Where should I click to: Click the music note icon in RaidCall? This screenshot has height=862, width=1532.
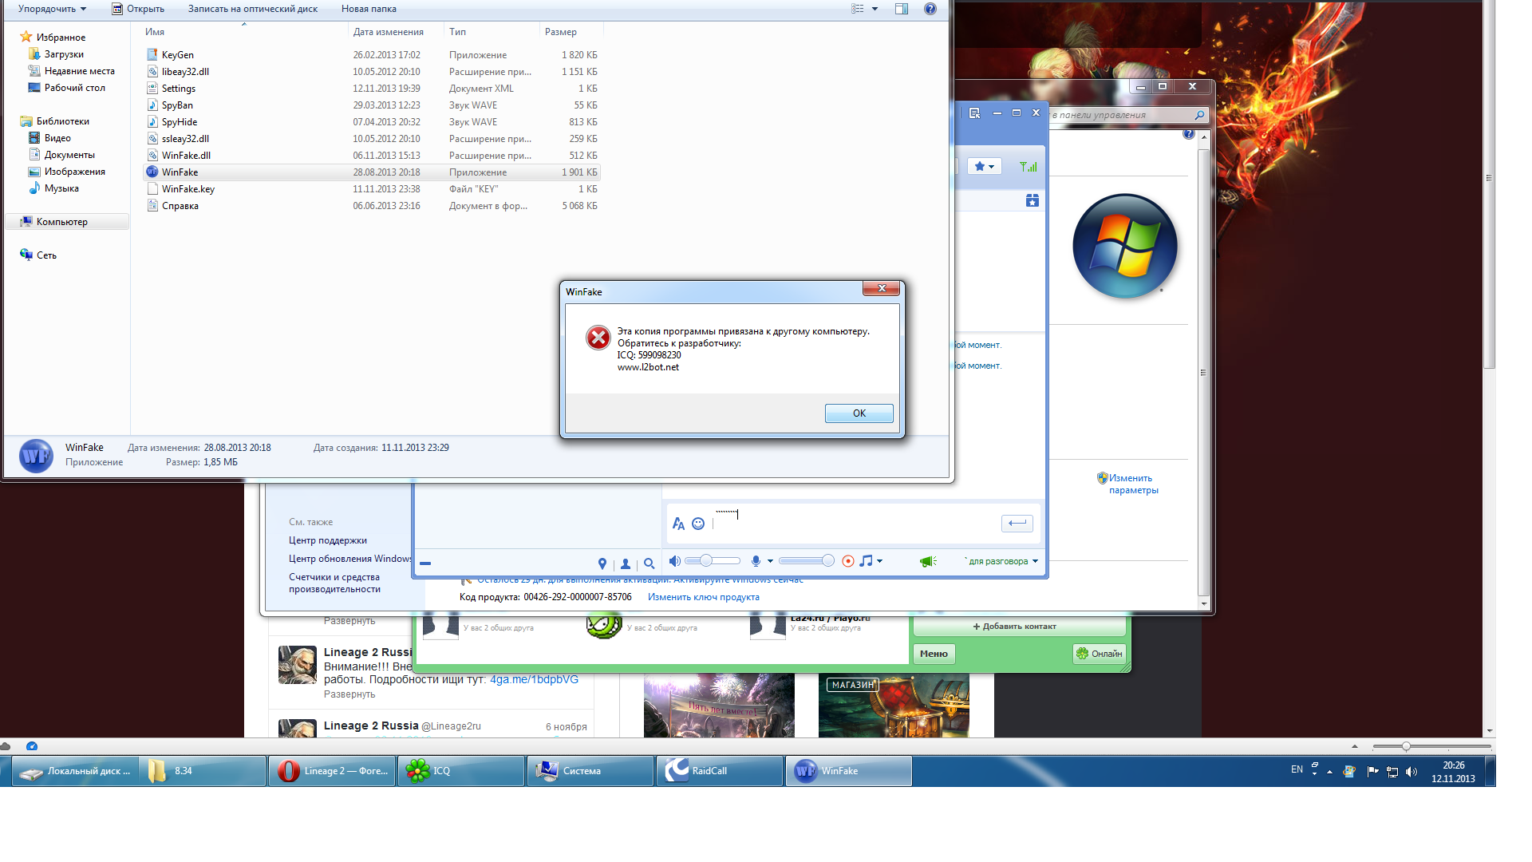866,561
